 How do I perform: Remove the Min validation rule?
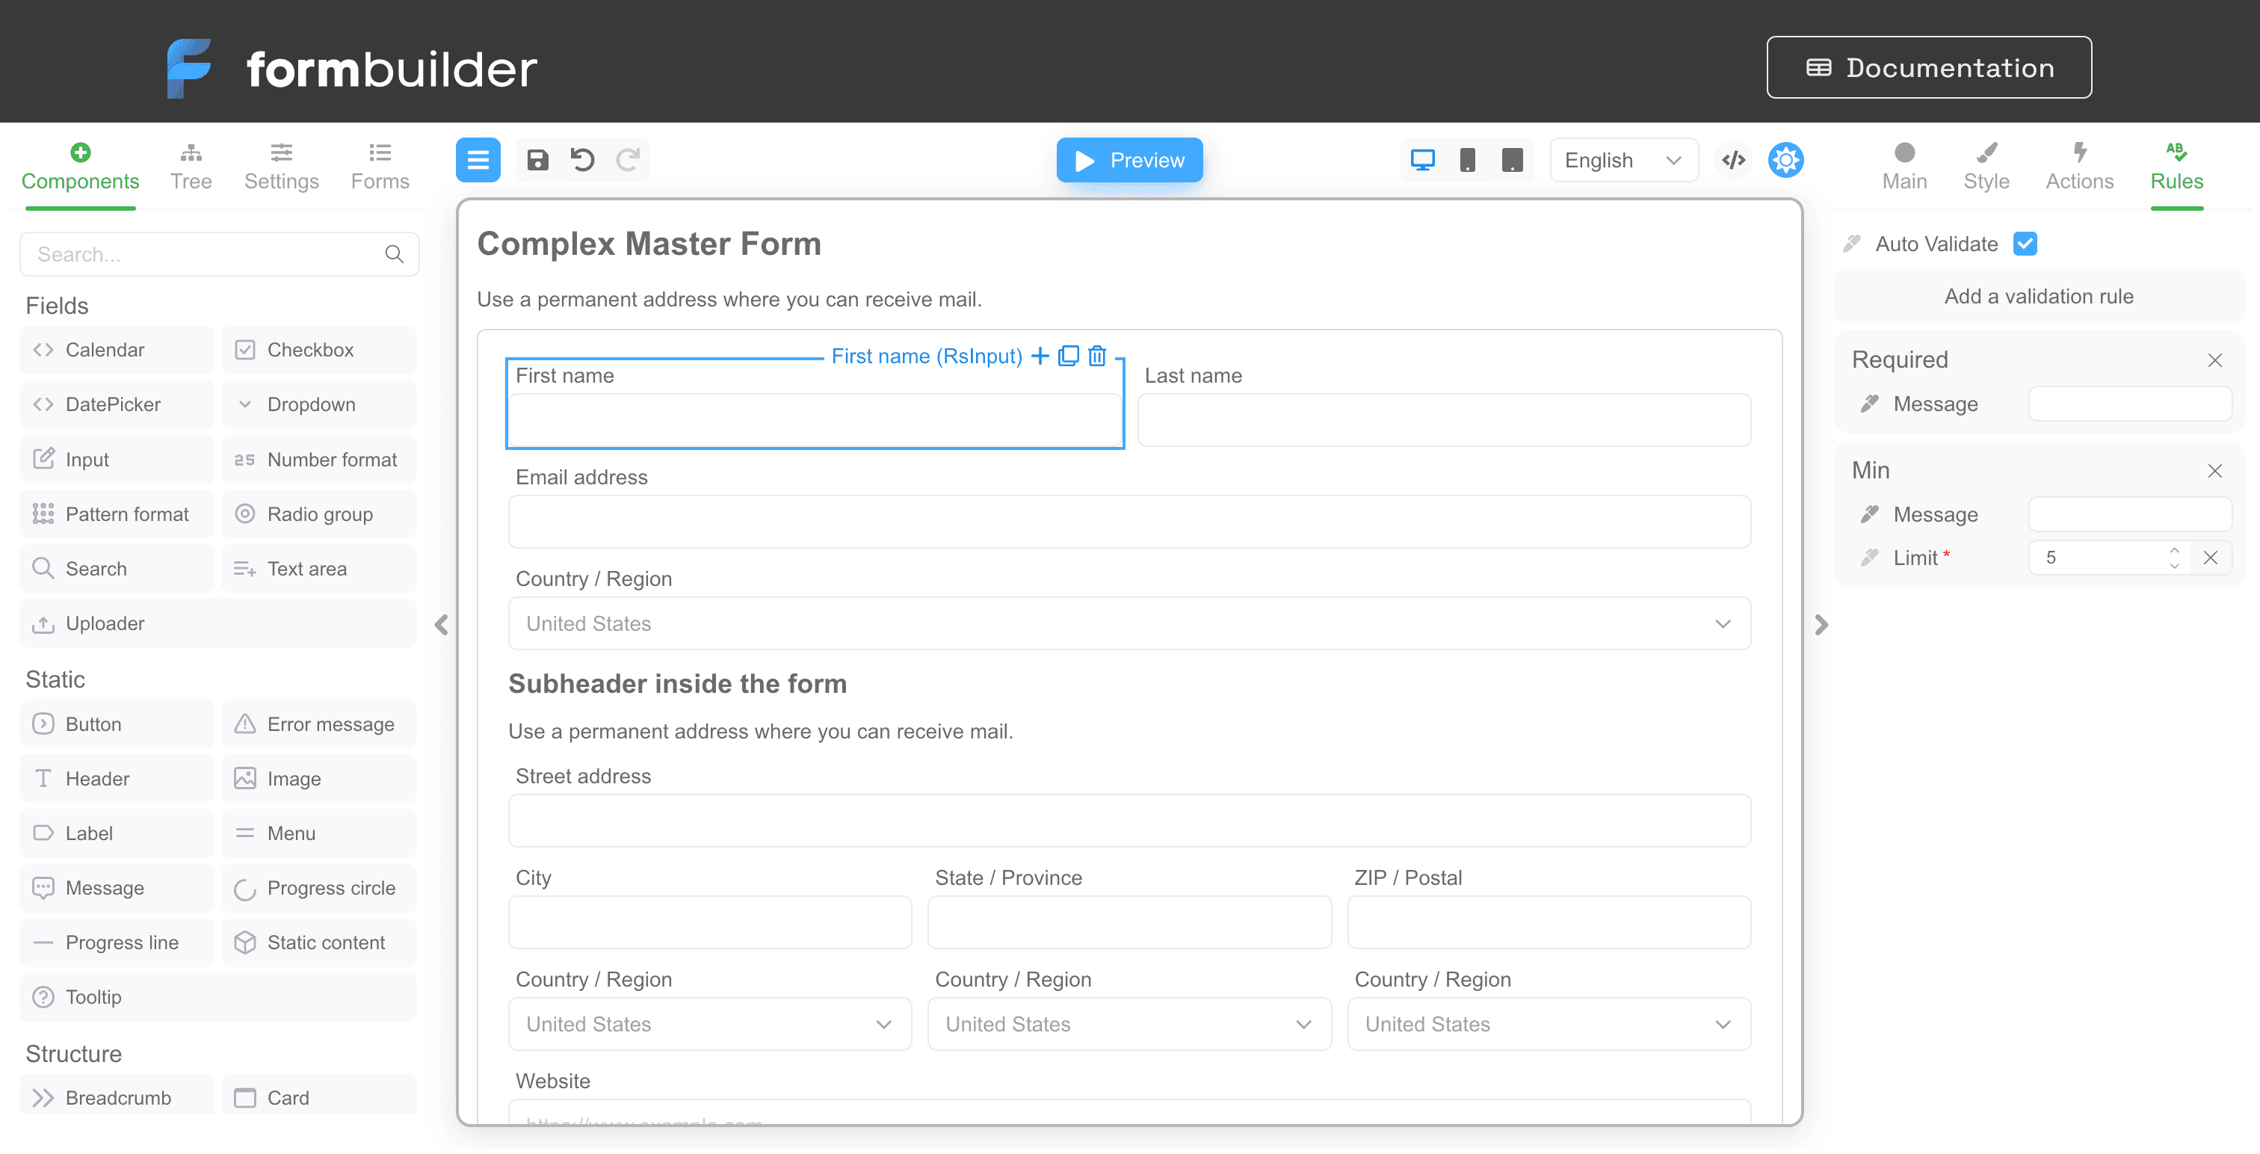(x=2214, y=470)
